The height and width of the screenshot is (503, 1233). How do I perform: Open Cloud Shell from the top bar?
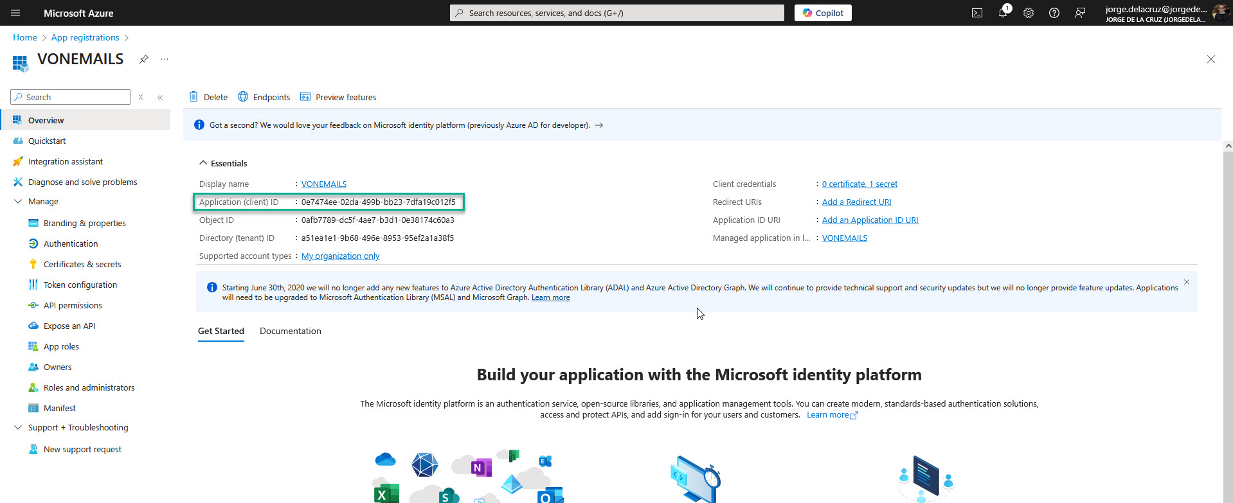[977, 13]
